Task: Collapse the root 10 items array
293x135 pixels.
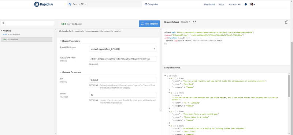Action: coord(165,76)
